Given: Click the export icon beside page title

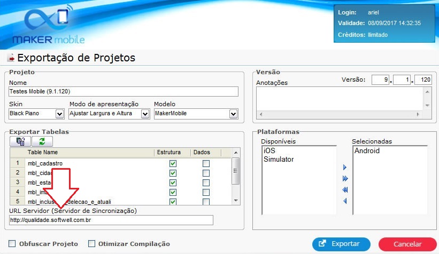Looking at the screenshot, I should point(10,58).
